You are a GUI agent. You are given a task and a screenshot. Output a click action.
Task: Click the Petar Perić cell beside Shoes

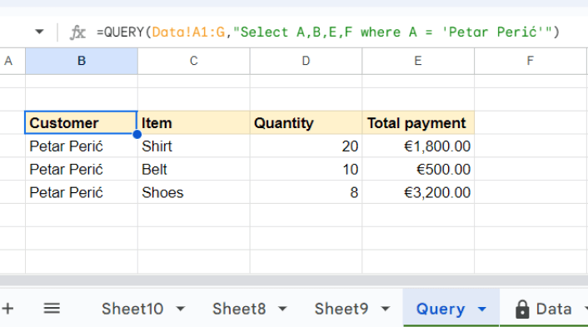tap(82, 192)
